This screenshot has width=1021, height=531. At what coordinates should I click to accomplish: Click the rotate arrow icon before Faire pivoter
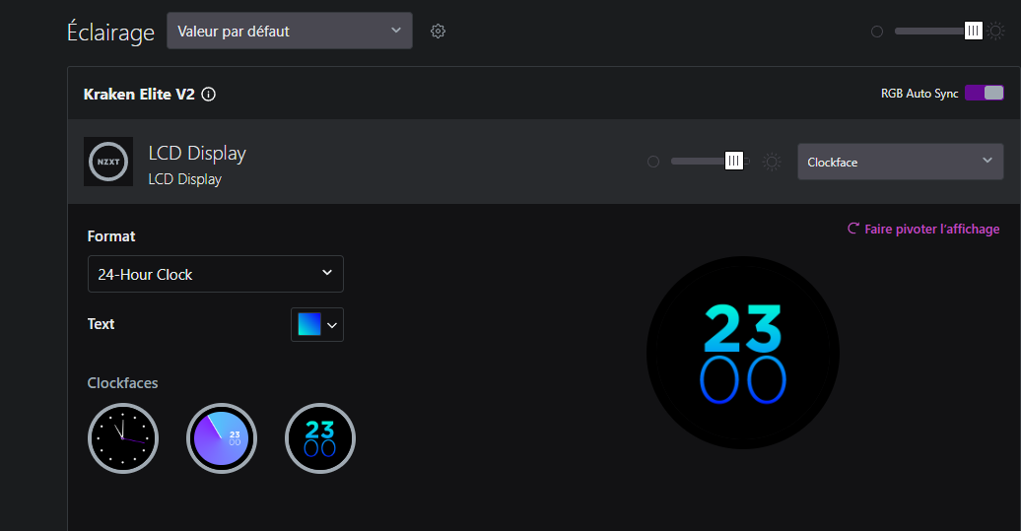coord(853,229)
